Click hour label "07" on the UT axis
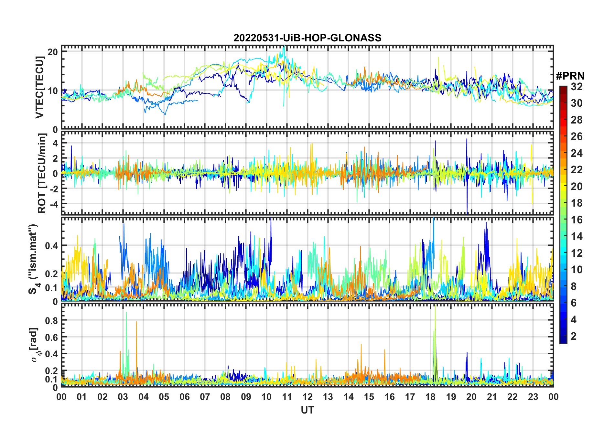This screenshot has height=430, width=615. click(205, 397)
